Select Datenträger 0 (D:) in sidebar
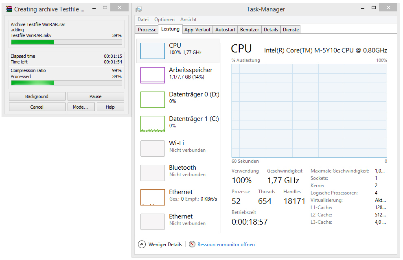The width and height of the screenshot is (403, 260). pyautogui.click(x=177, y=99)
